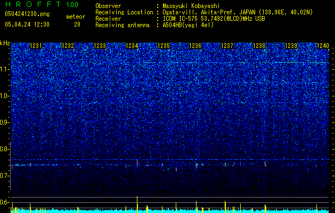This screenshot has width=335, height=213.
Task: Click the 1240 time marker
Action: [323, 46]
